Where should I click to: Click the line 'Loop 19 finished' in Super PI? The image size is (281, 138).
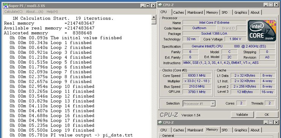click(x=52, y=130)
